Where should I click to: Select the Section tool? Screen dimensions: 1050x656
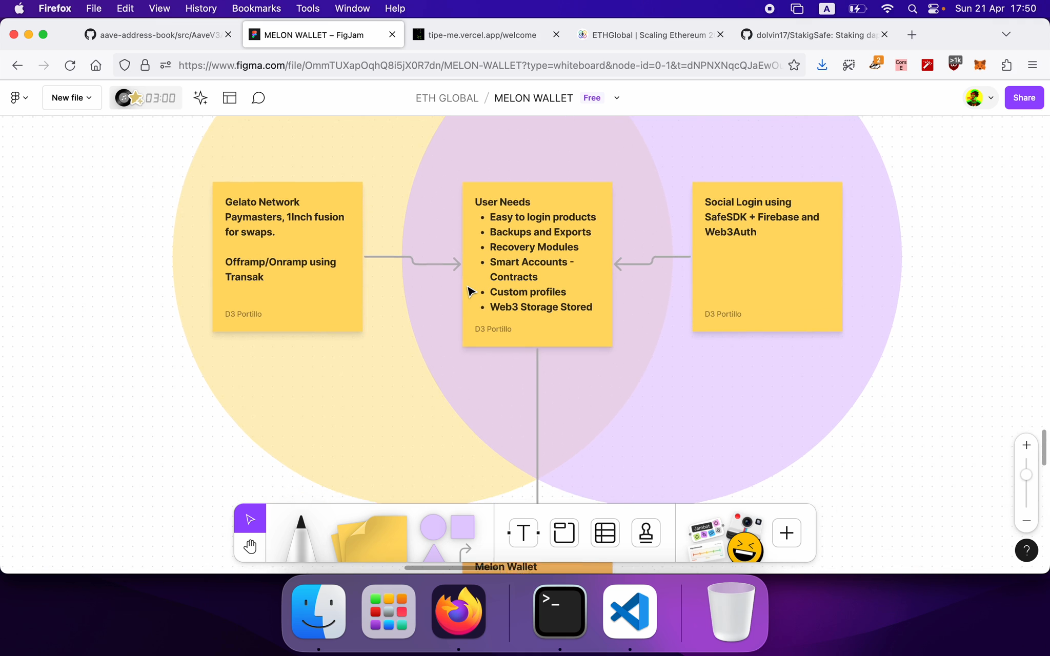[x=564, y=533]
